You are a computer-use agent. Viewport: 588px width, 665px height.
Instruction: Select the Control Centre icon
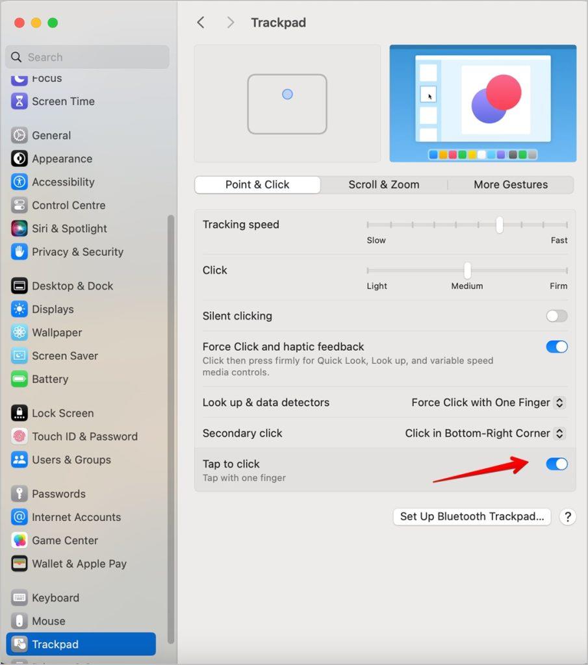point(19,205)
